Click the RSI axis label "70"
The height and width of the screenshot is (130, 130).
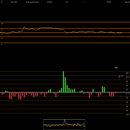click(2, 30)
